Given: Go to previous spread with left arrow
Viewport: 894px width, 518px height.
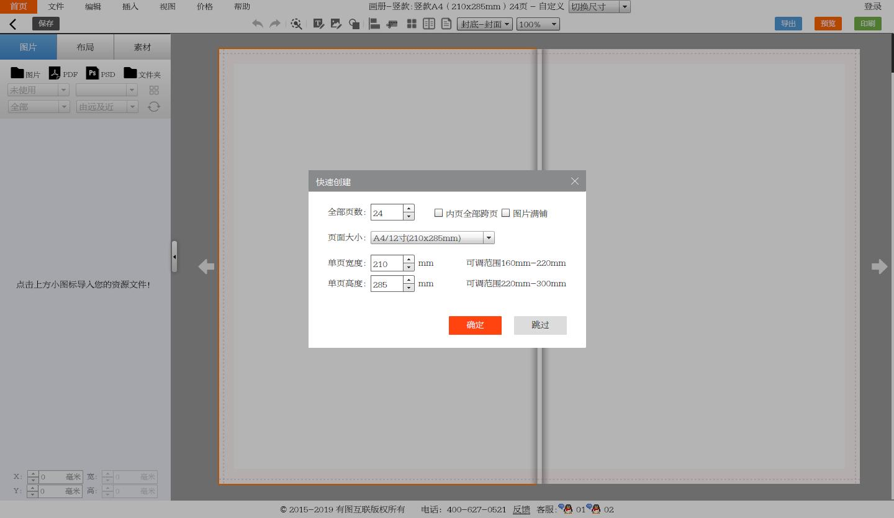Looking at the screenshot, I should point(206,266).
